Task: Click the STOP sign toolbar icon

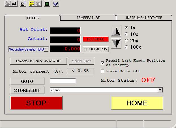Action: pos(38,4)
